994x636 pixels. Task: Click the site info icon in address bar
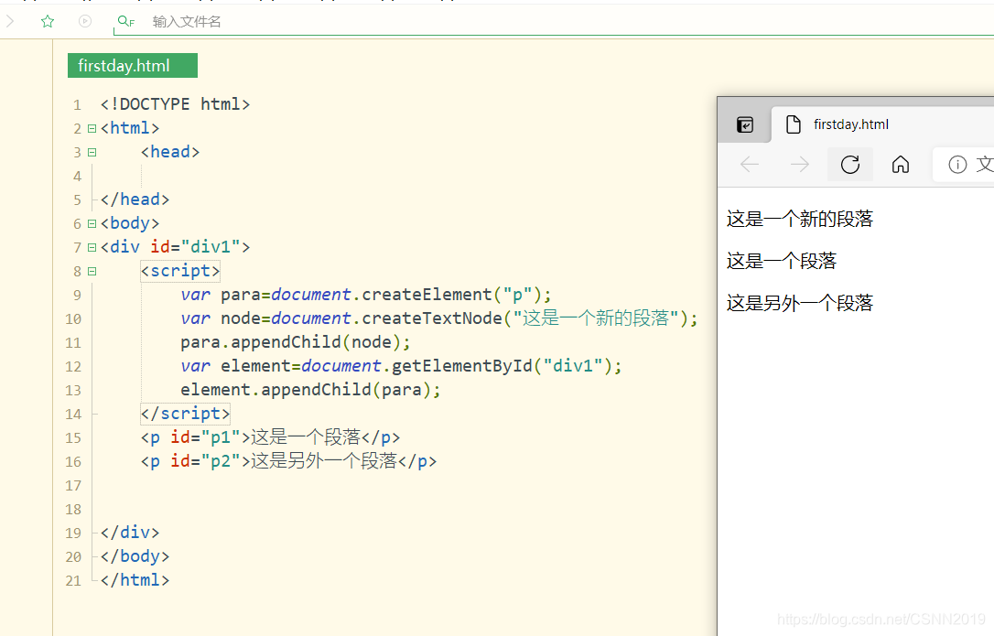click(957, 165)
